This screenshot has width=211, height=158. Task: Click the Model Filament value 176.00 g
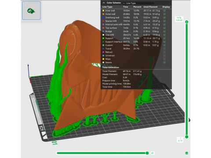point(137,74)
